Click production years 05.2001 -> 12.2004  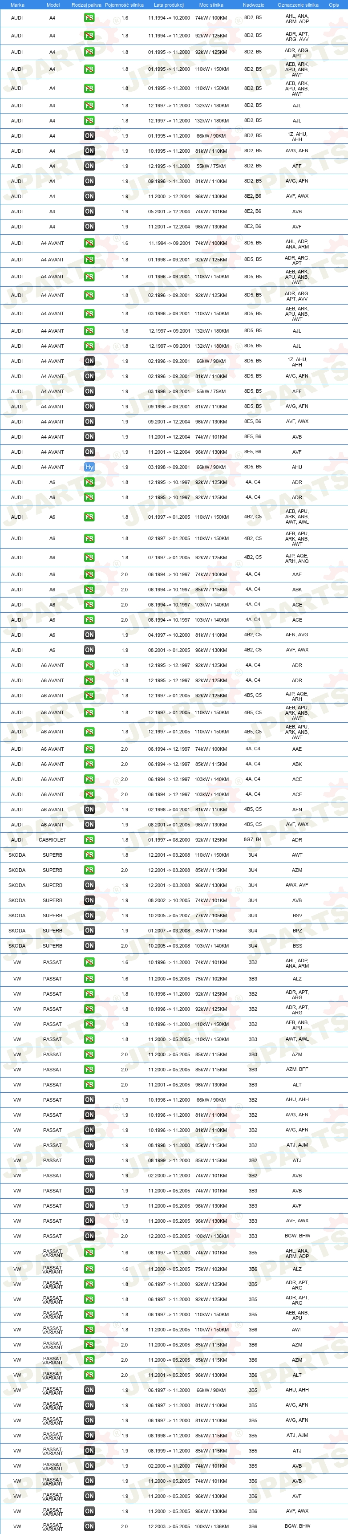(x=169, y=212)
